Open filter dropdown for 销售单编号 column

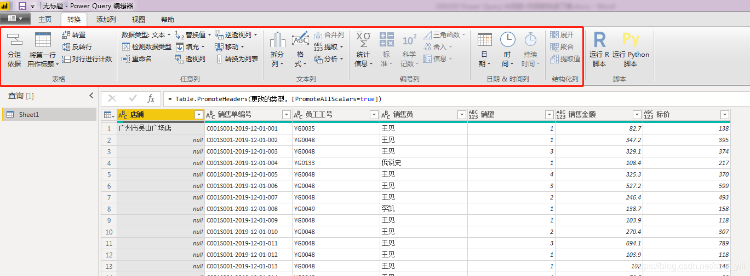(x=286, y=115)
